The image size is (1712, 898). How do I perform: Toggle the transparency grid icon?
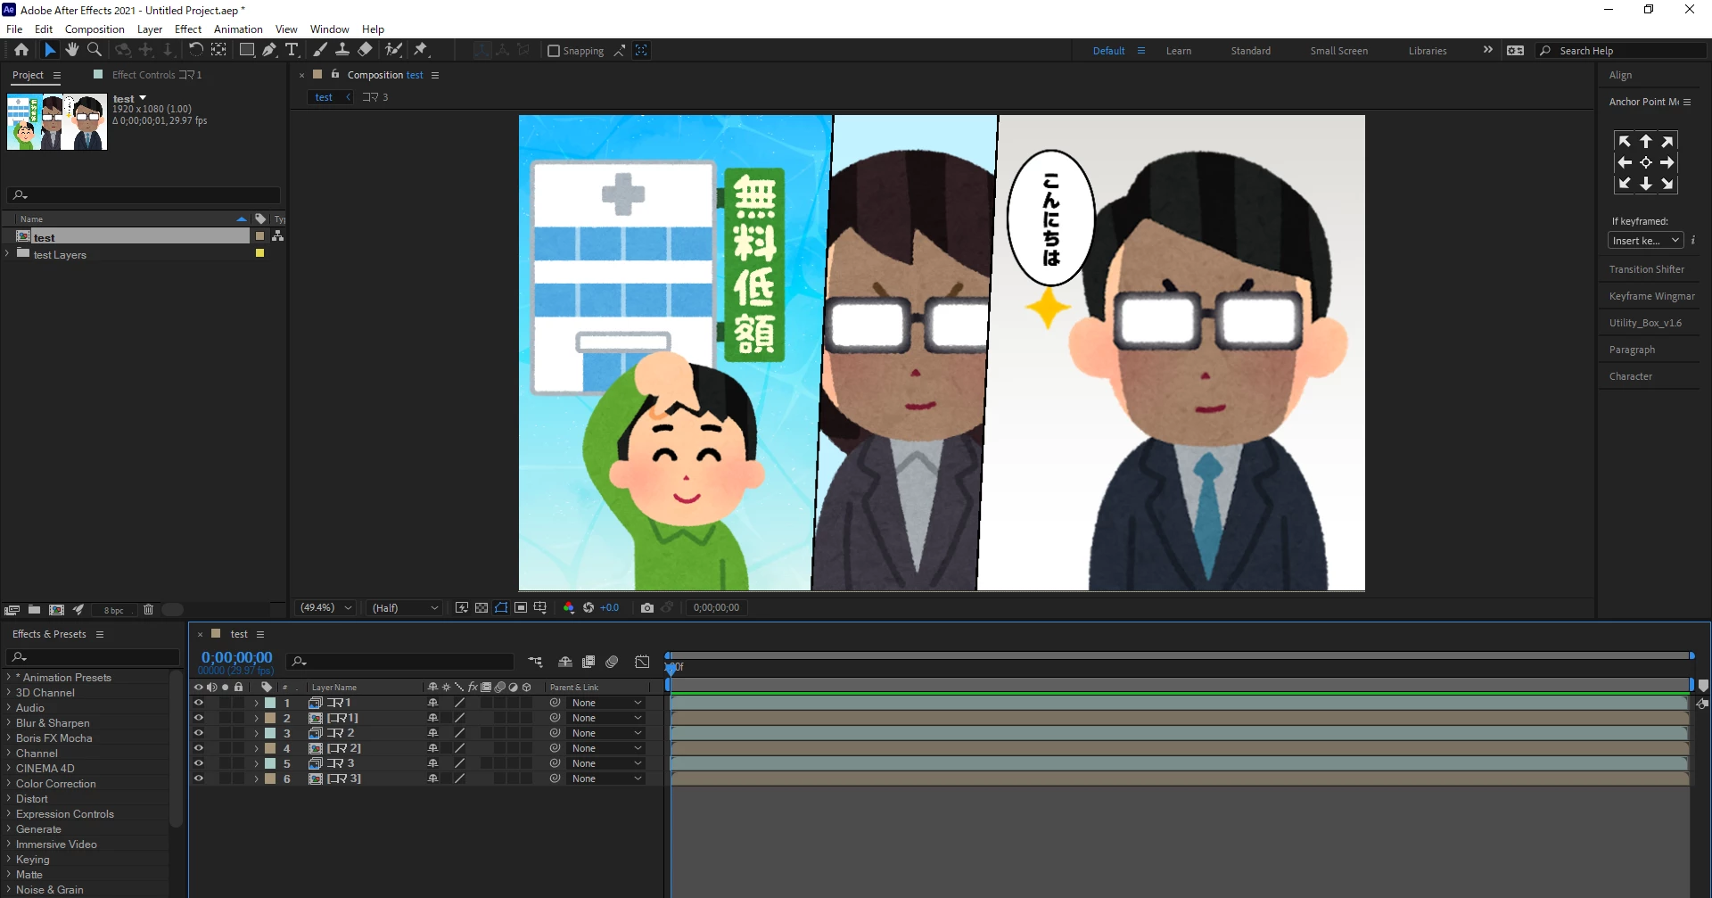[481, 608]
